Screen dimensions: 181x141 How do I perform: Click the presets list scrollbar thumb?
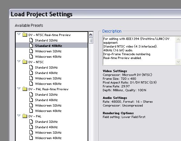click(x=91, y=41)
